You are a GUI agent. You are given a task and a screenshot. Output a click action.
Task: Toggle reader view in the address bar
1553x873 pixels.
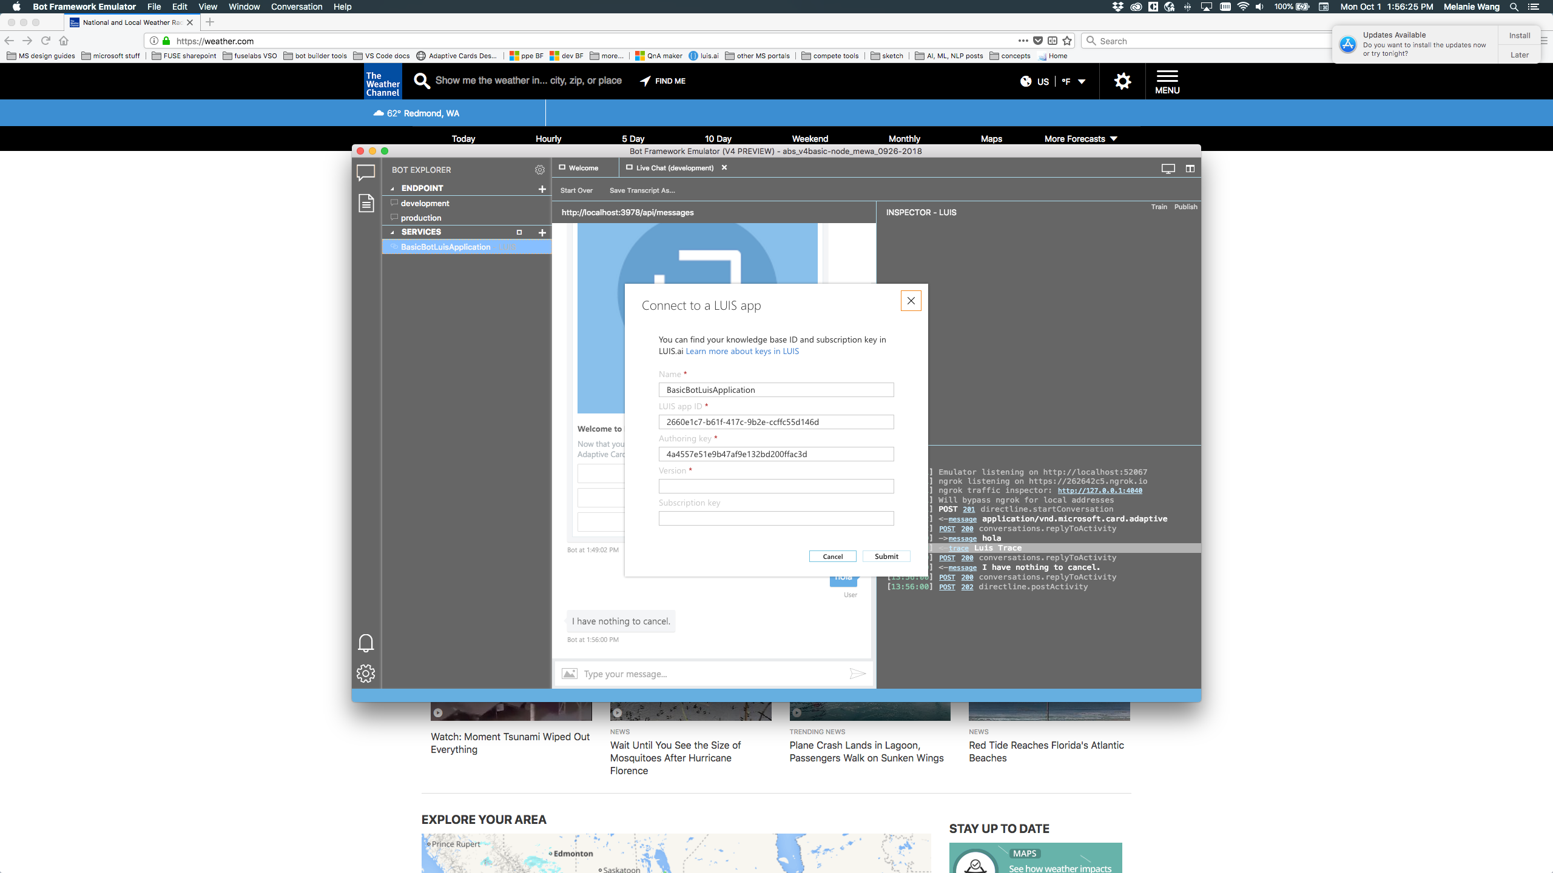tap(1052, 41)
